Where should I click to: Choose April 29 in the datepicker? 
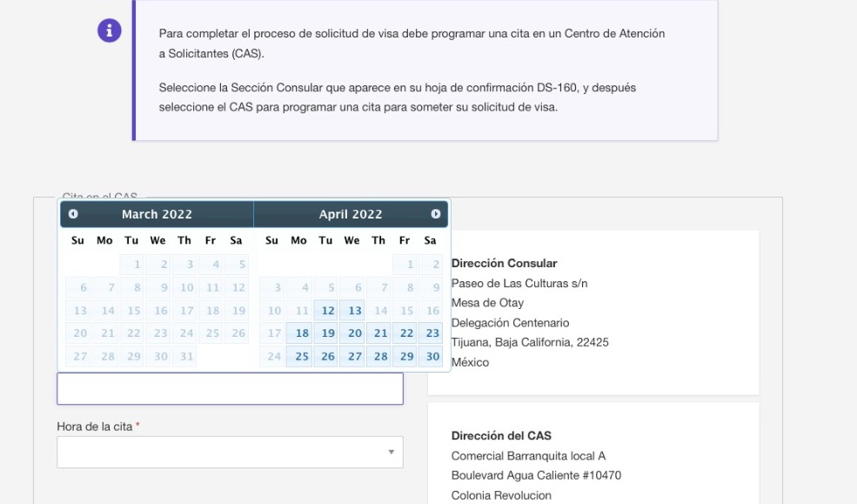(x=405, y=356)
